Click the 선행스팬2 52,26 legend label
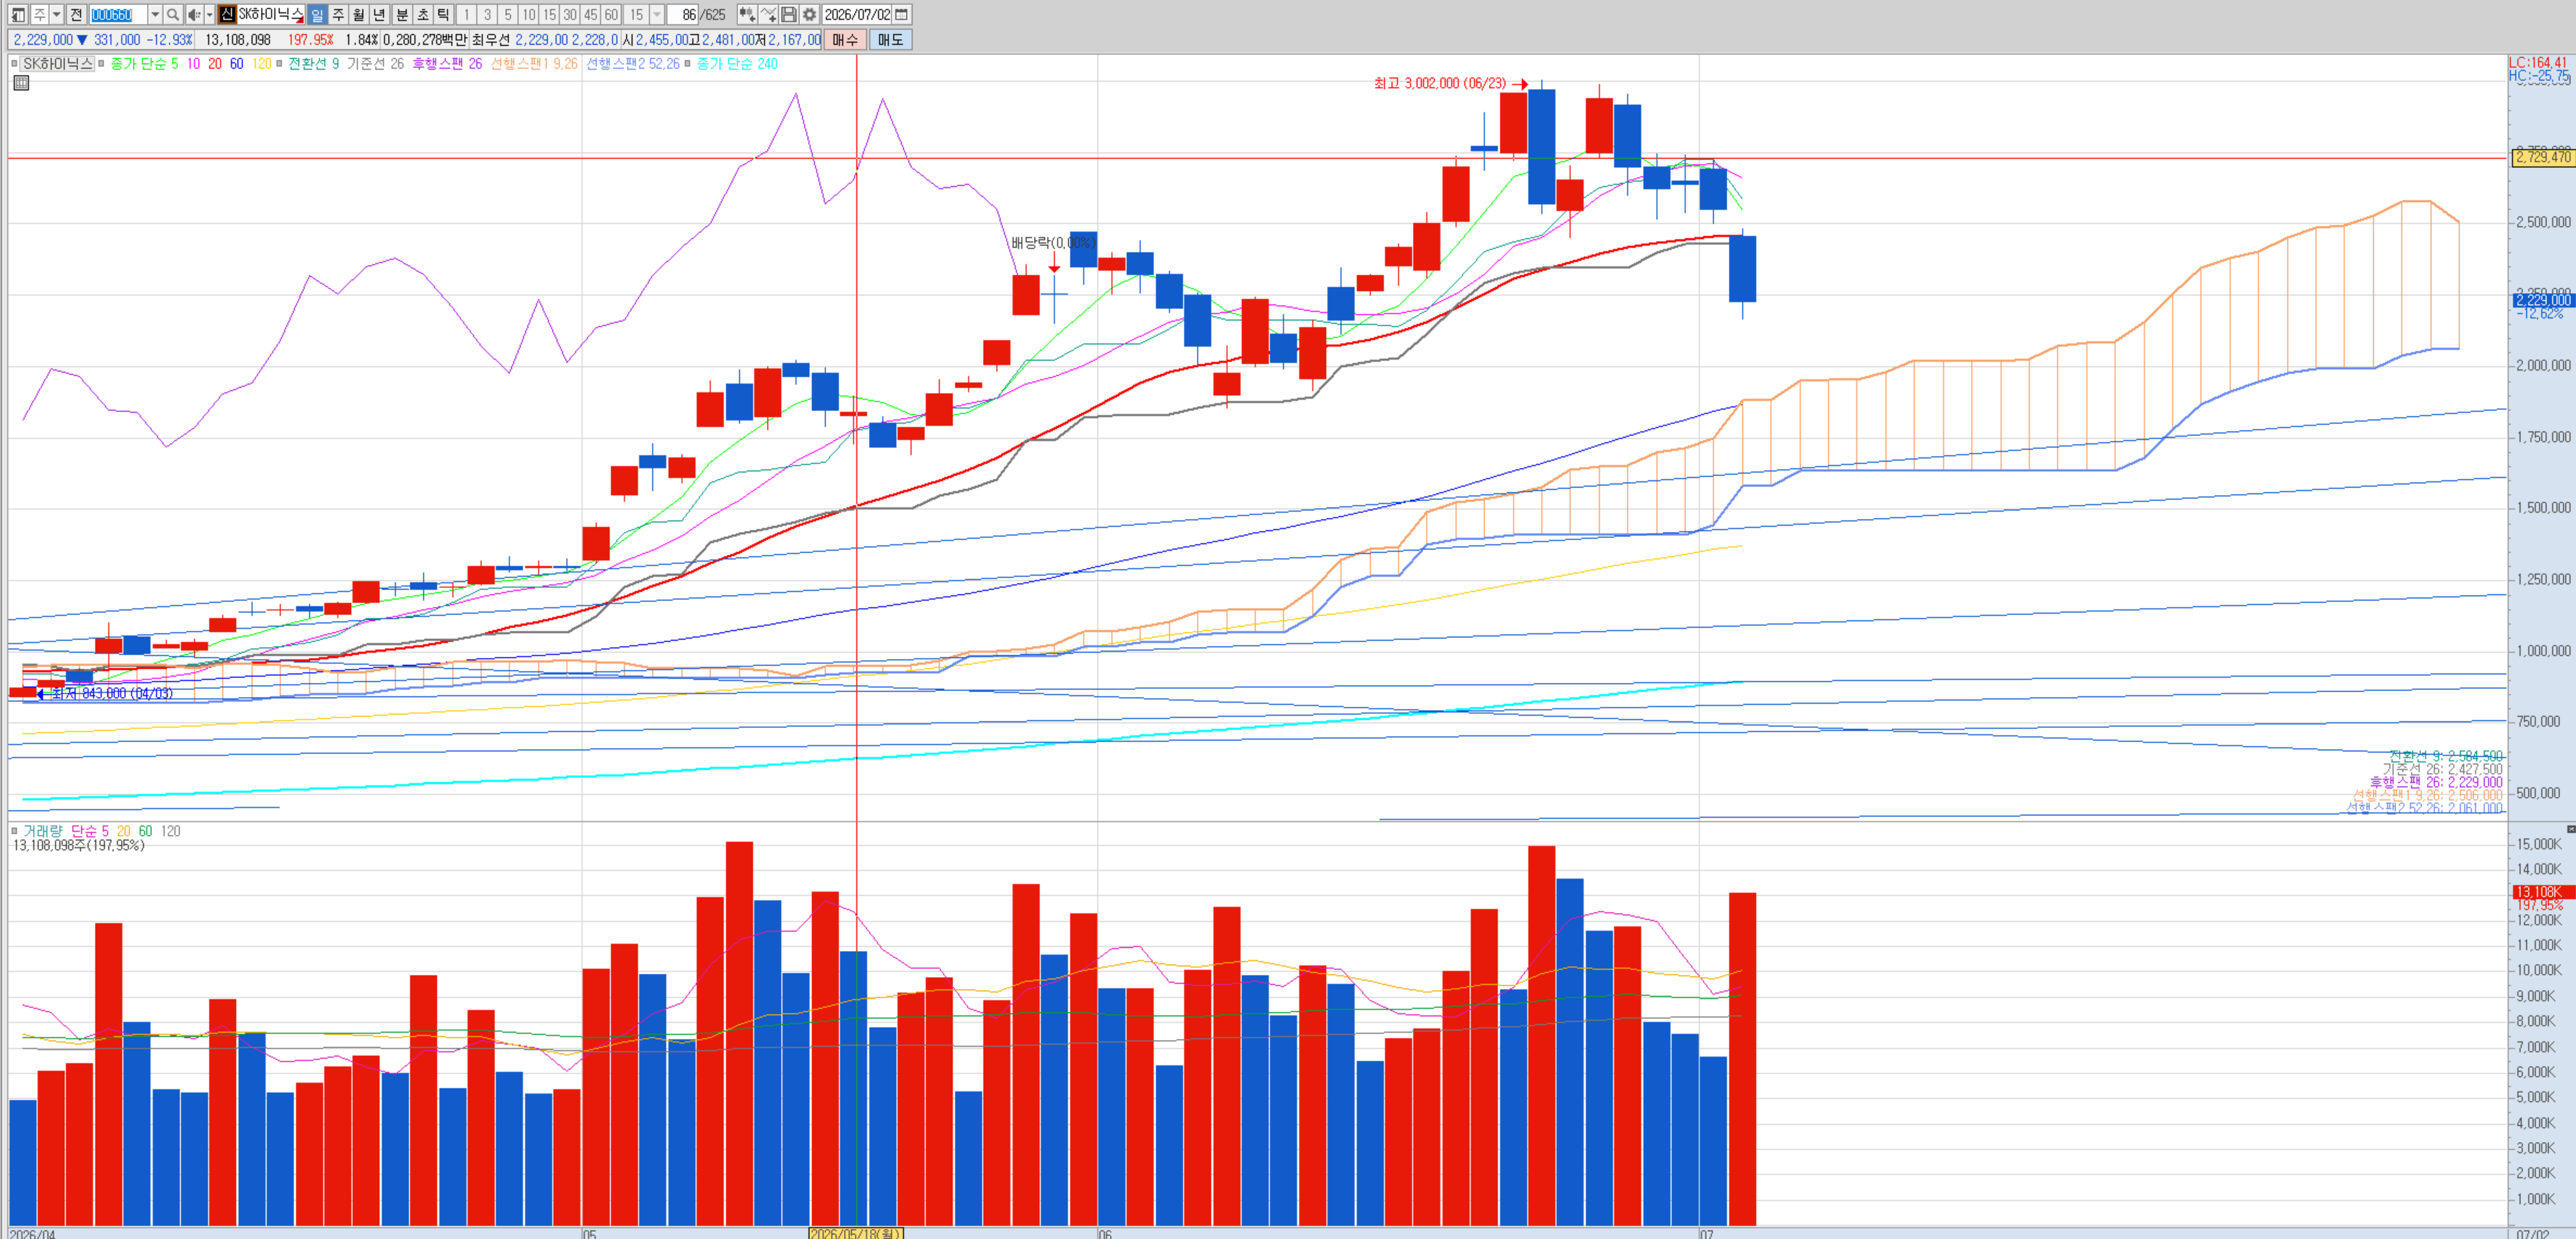Image resolution: width=2576 pixels, height=1239 pixels. point(633,63)
